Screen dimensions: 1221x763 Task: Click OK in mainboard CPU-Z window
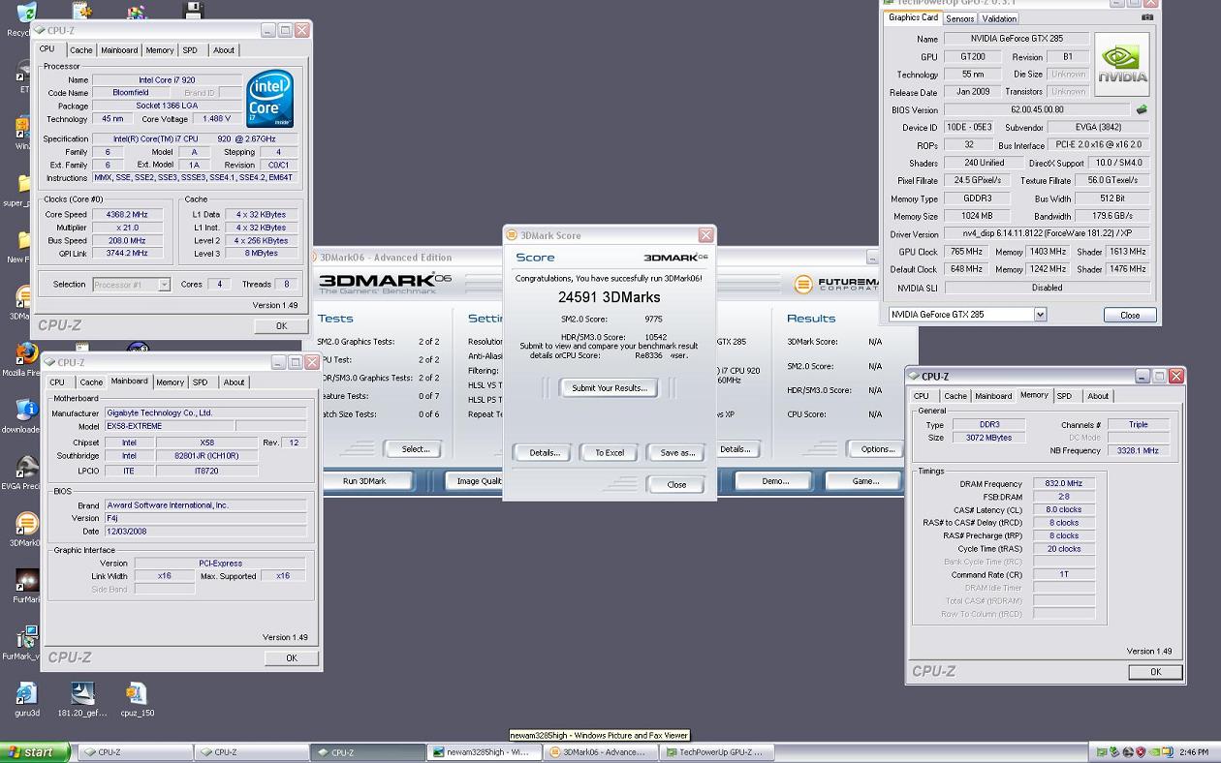pos(291,658)
